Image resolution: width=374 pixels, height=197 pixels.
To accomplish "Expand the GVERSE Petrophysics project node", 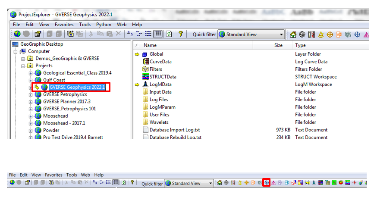I will point(31,95).
